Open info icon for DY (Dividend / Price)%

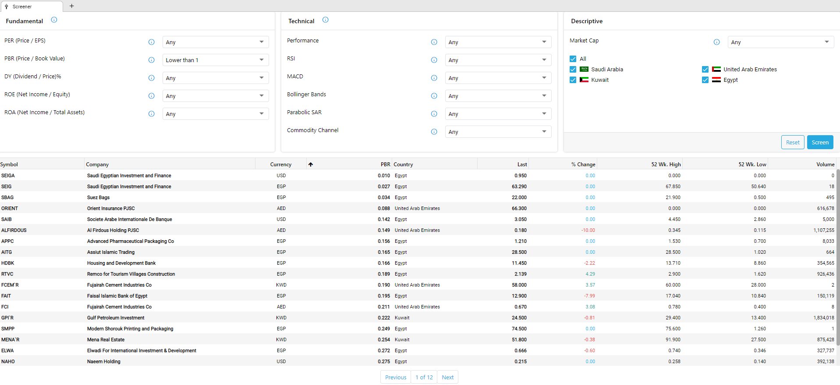pyautogui.click(x=151, y=78)
